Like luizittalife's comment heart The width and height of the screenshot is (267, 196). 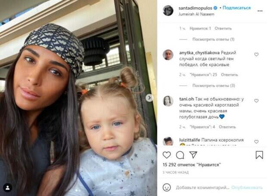click(x=256, y=141)
